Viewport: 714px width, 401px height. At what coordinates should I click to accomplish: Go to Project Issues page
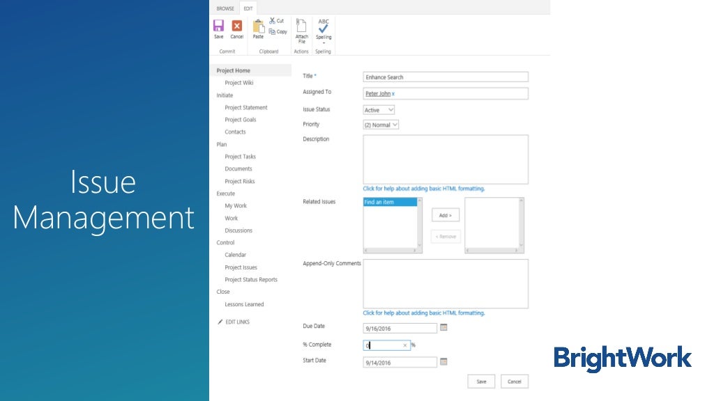click(241, 267)
